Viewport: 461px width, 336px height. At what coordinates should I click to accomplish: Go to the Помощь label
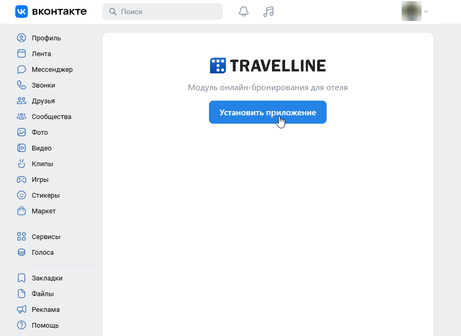tap(45, 326)
